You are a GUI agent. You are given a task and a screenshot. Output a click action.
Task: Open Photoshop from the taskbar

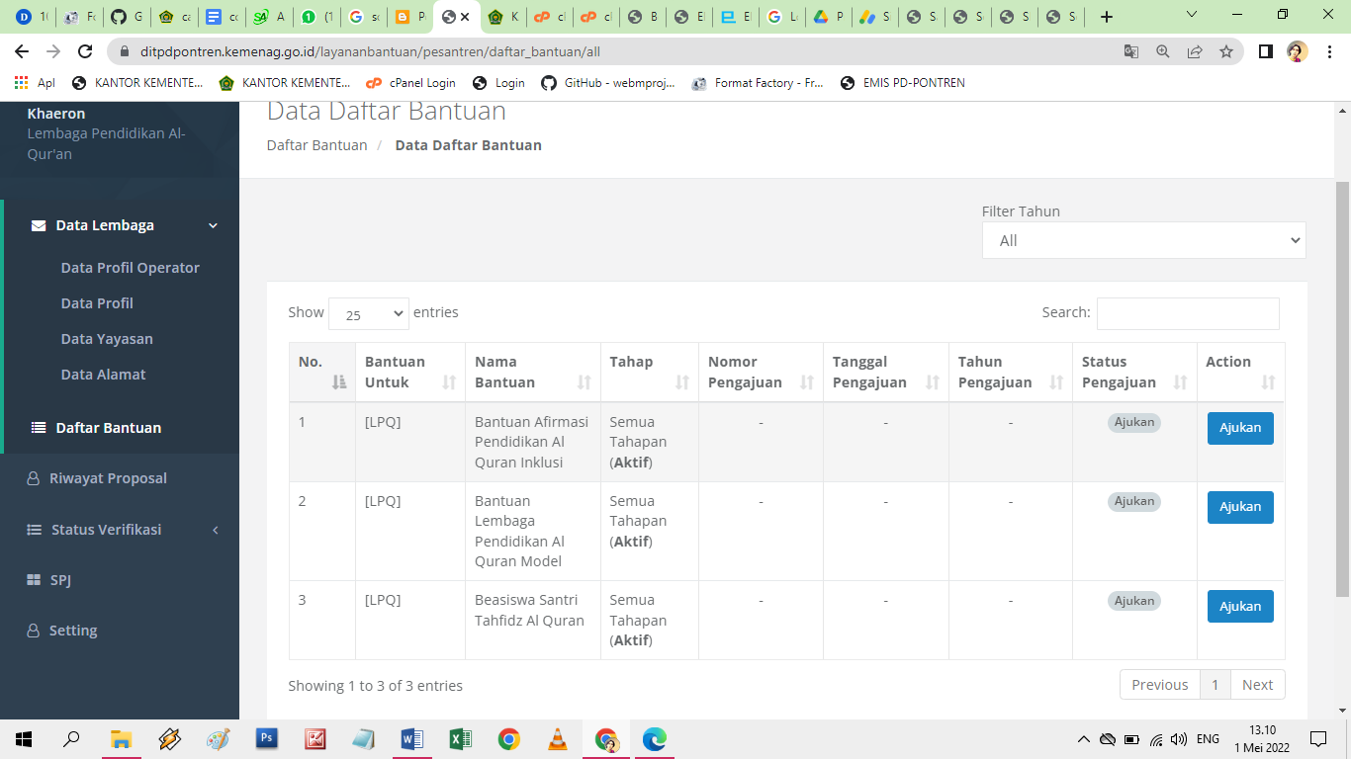pyautogui.click(x=267, y=738)
